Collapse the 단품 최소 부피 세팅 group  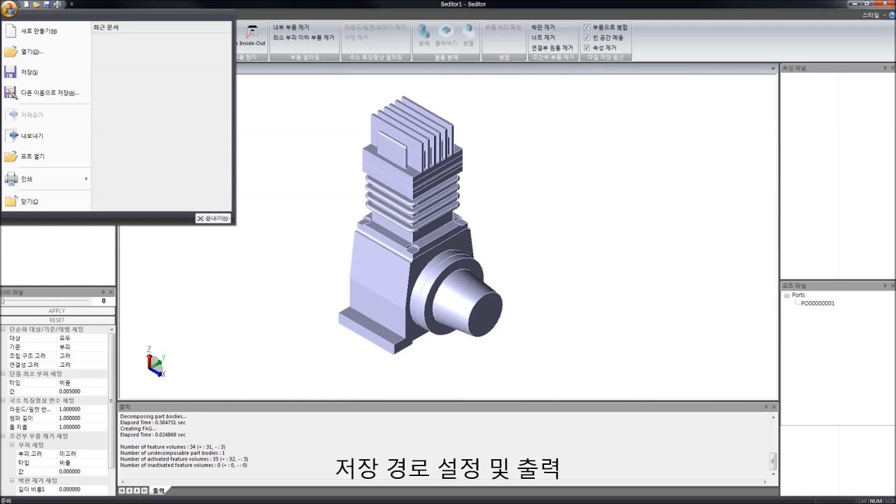(3, 374)
